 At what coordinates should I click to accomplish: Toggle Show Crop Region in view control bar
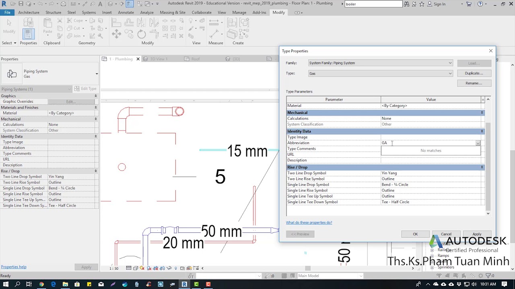tap(162, 268)
